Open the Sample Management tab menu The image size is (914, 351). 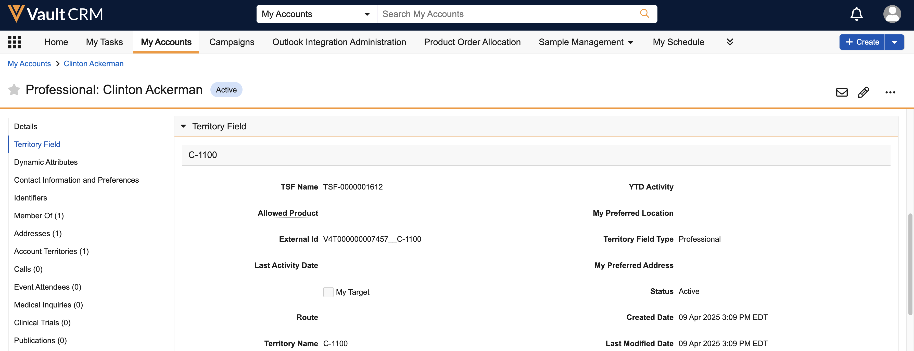coord(586,42)
